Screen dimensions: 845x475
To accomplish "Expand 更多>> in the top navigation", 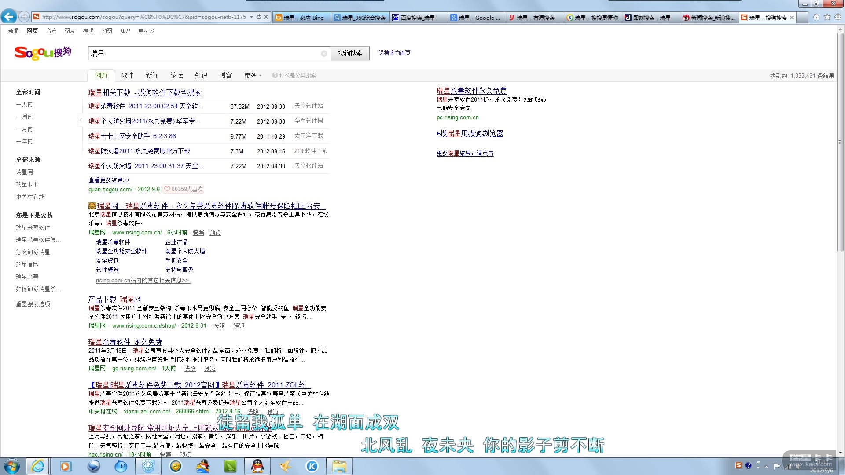I will point(146,31).
